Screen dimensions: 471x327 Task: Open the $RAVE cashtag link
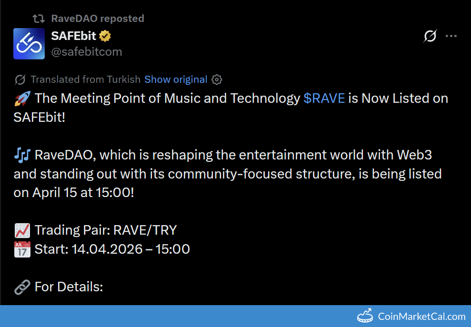click(x=324, y=99)
